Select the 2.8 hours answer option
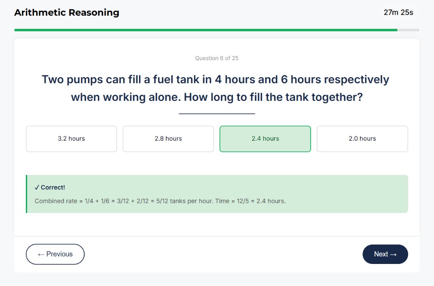The width and height of the screenshot is (434, 286). tap(168, 139)
